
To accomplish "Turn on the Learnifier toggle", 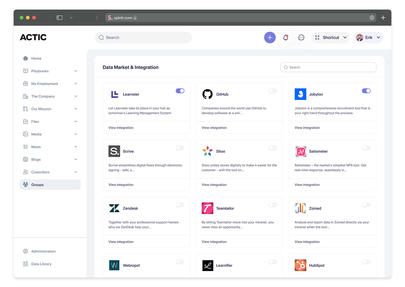I will 273,262.
